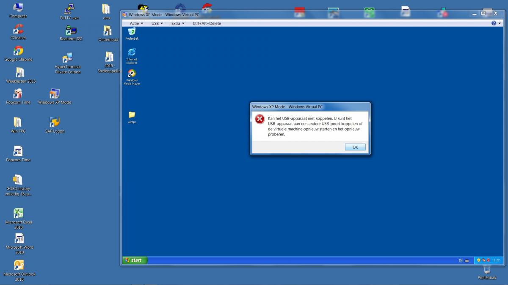Click the XP start button
The height and width of the screenshot is (285, 508).
point(135,260)
